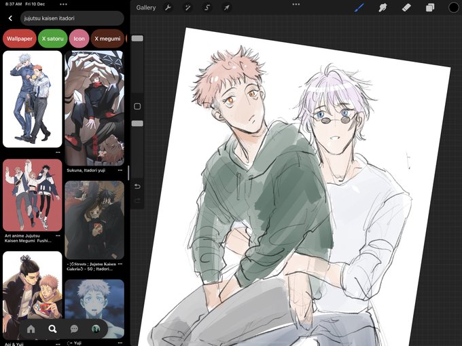Select the Paint brush tool
The image size is (462, 346).
tap(359, 7)
